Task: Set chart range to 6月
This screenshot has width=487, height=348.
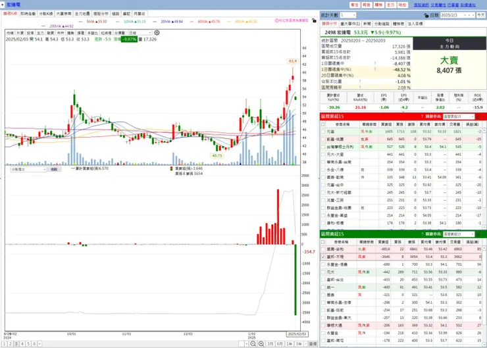Action: pyautogui.click(x=280, y=344)
